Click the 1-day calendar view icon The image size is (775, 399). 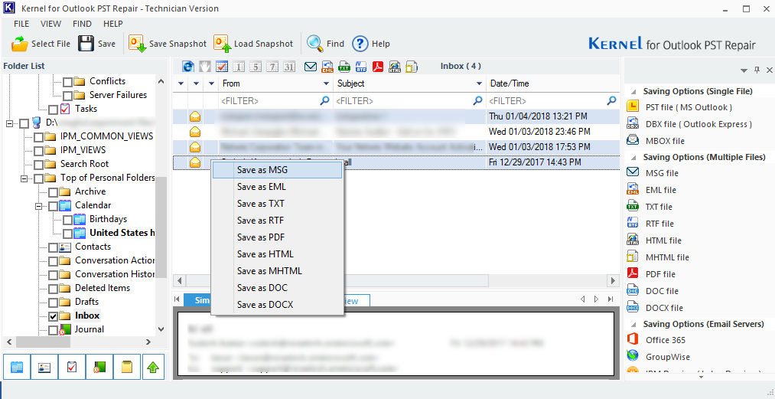click(x=239, y=67)
